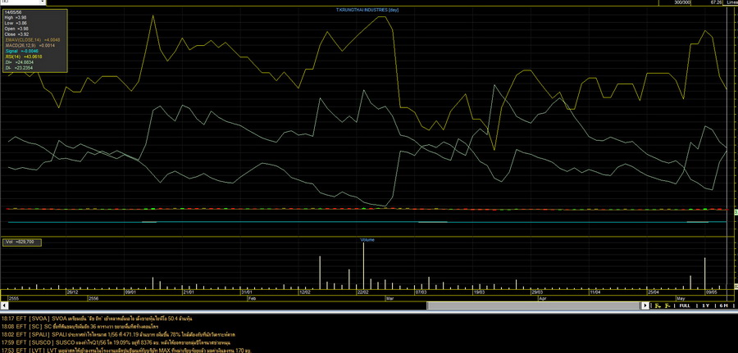Select the FULL time range button
Image resolution: width=738 pixels, height=353 pixels.
[x=685, y=305]
